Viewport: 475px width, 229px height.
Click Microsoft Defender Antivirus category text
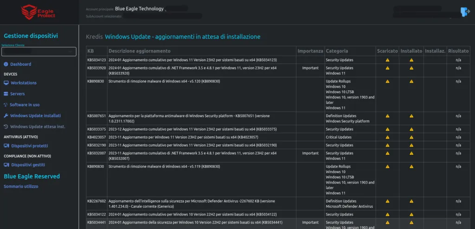point(349,206)
